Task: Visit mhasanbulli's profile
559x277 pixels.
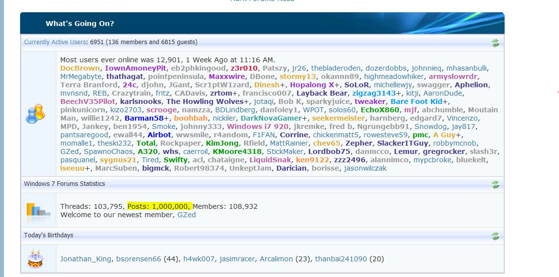Action: pos(467,68)
